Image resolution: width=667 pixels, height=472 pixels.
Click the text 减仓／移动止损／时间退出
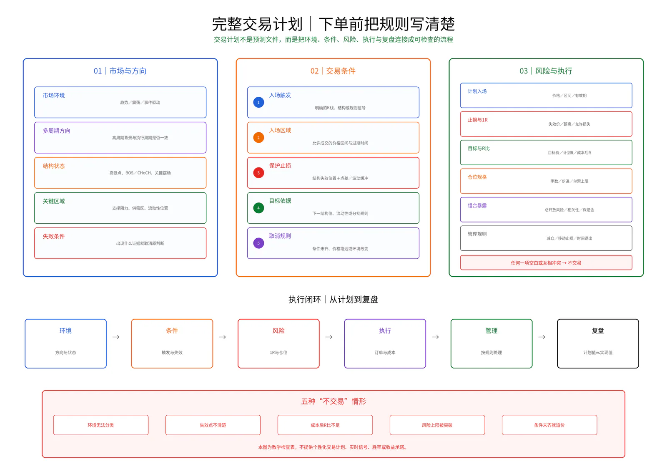pyautogui.click(x=569, y=238)
